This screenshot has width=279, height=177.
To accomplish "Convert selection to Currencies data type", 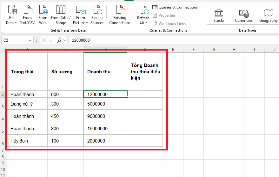I will click(244, 15).
